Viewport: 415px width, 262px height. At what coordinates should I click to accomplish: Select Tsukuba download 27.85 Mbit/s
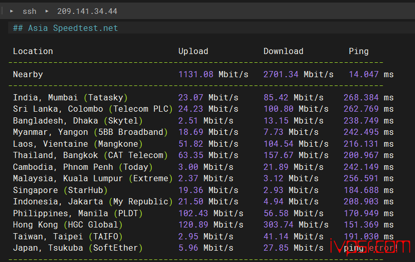(x=294, y=248)
